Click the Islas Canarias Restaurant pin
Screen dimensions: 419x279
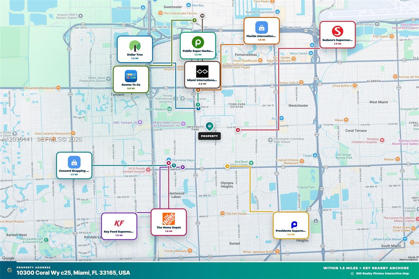73,133
